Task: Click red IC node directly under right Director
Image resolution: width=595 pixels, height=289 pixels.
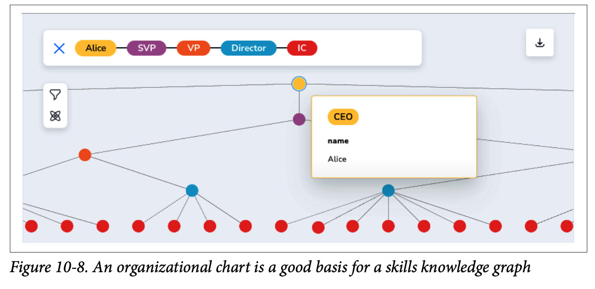Action: click(x=388, y=226)
